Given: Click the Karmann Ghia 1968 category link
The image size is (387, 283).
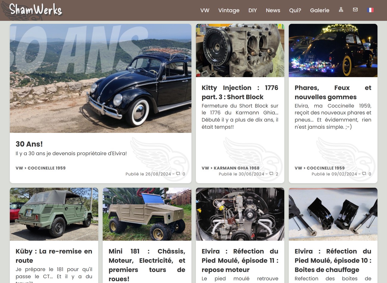Looking at the screenshot, I should 236,168.
